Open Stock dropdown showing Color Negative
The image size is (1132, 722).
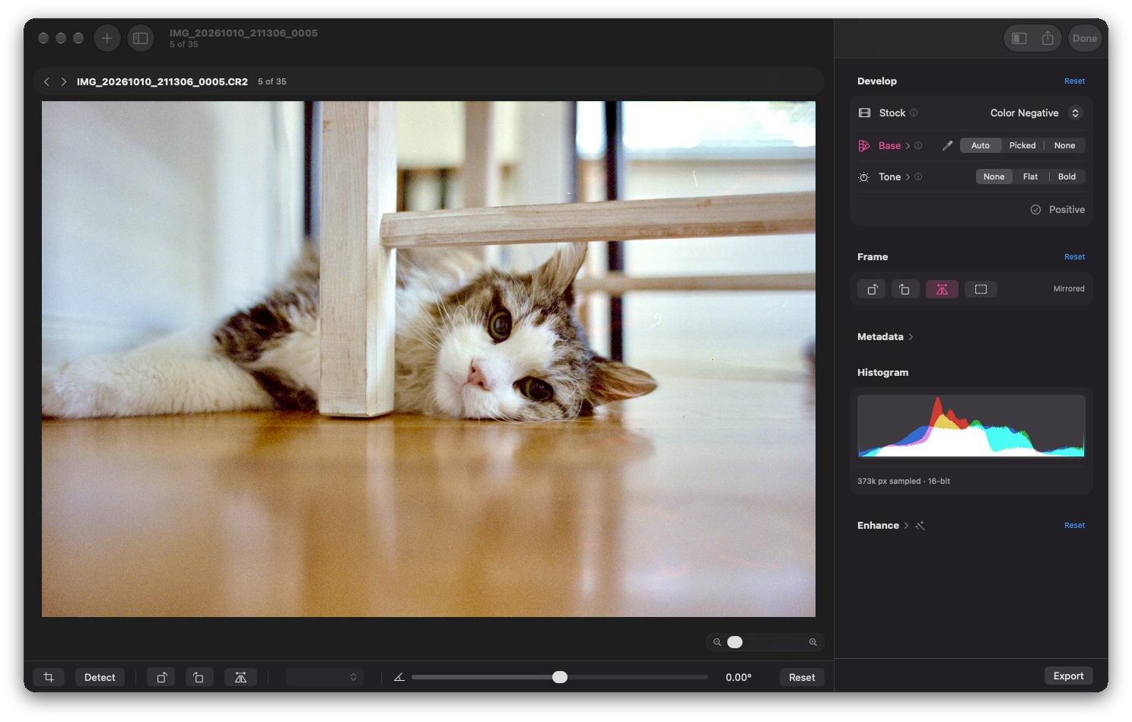pyautogui.click(x=1035, y=113)
